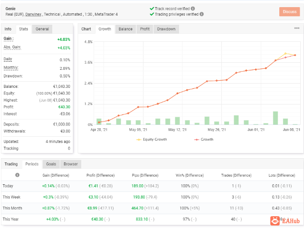Image resolution: width=304 pixels, height=228 pixels.
Task: Open the three-dots chart options menu
Action: (x=296, y=28)
